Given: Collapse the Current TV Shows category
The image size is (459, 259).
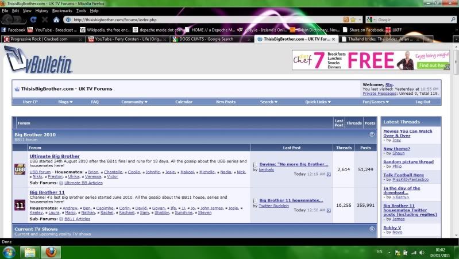Looking at the screenshot, I should click(372, 229).
